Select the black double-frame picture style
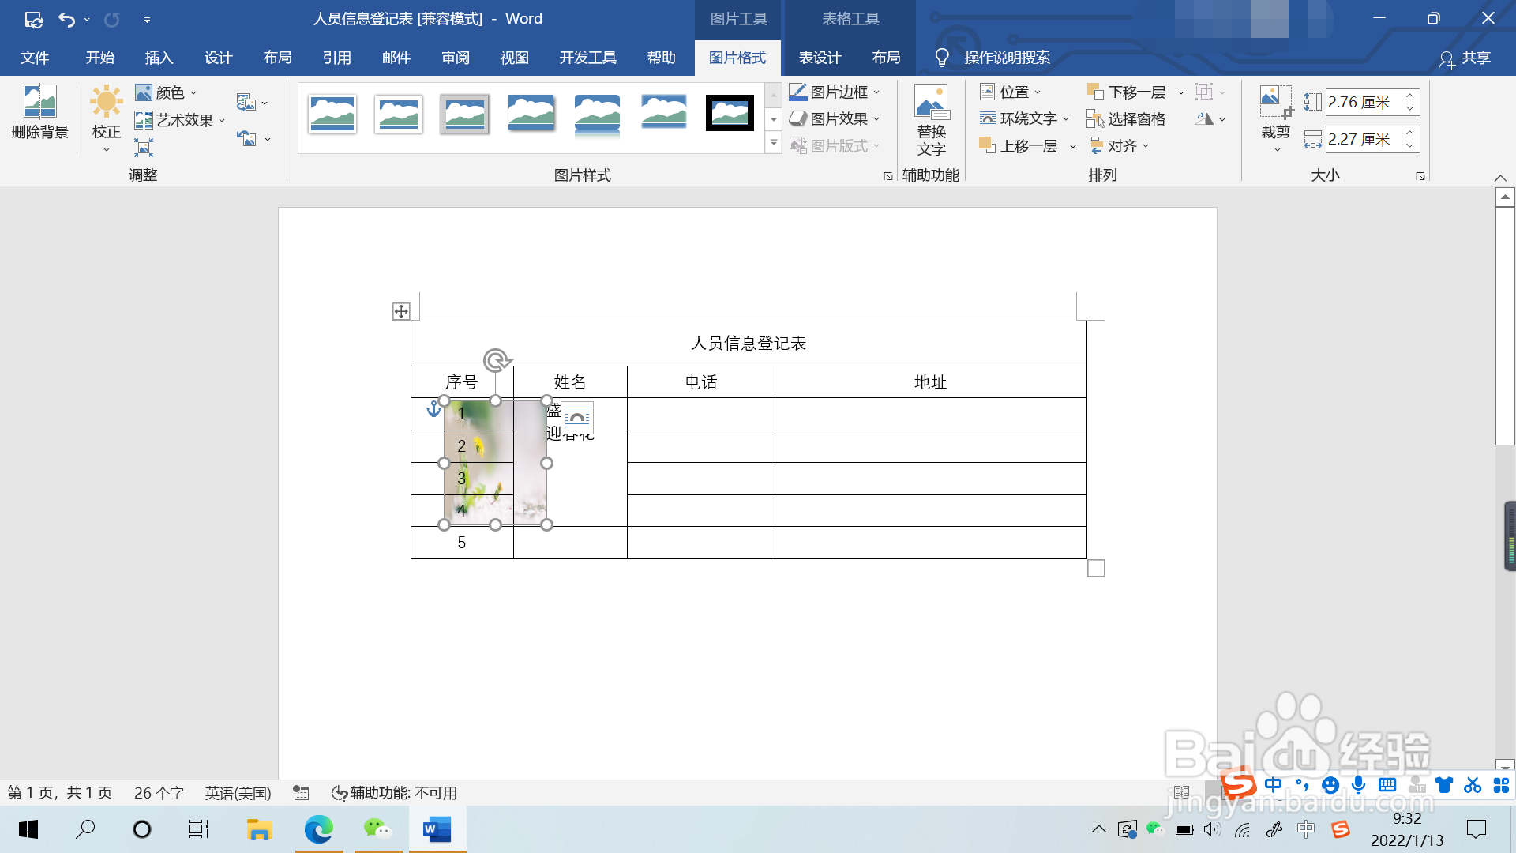The width and height of the screenshot is (1516, 853). 729,114
